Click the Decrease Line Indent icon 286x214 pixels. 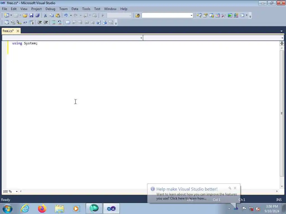point(39,22)
